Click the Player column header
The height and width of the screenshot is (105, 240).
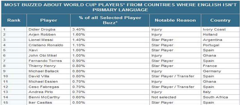tap(48, 20)
